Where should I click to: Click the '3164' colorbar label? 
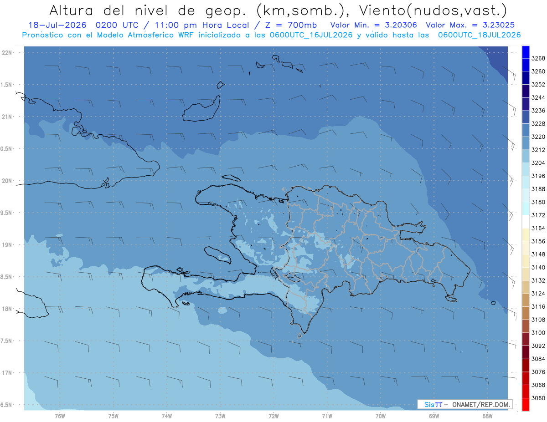538,228
